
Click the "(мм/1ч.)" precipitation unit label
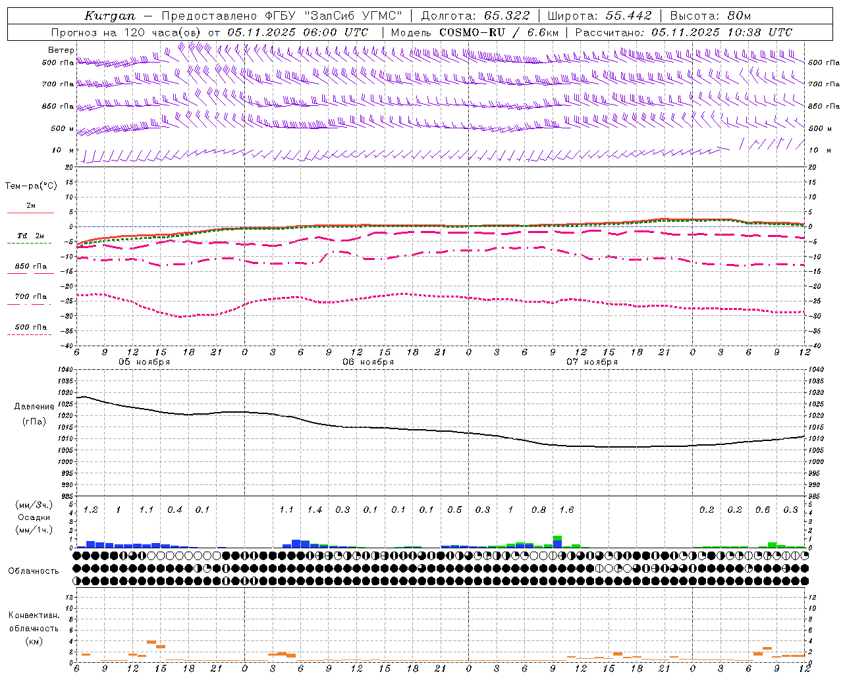coord(34,529)
